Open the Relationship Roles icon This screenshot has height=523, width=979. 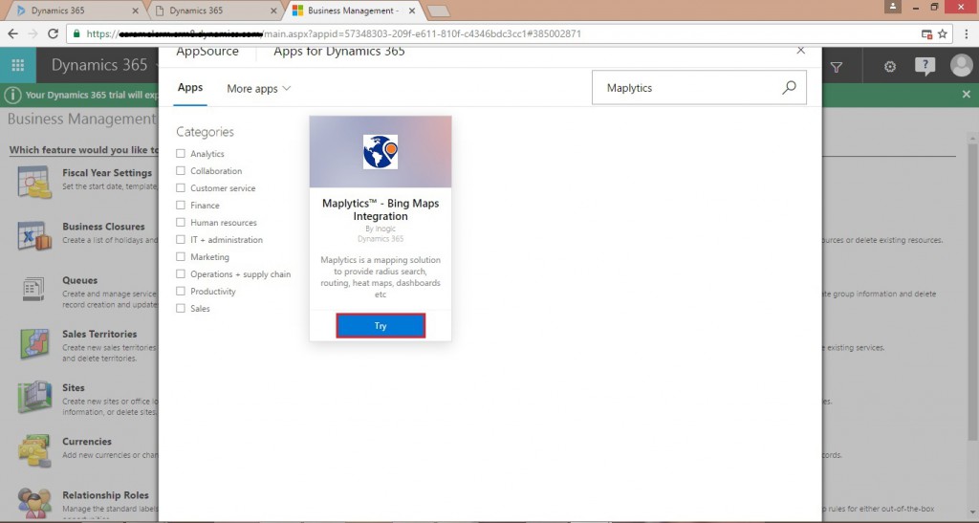pyautogui.click(x=34, y=503)
